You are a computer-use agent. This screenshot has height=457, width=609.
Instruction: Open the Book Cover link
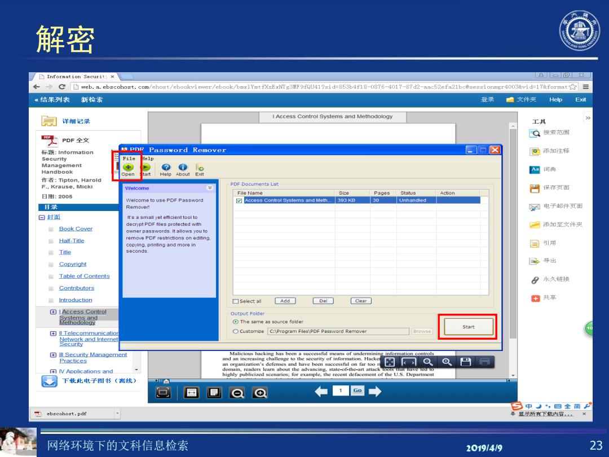click(76, 229)
